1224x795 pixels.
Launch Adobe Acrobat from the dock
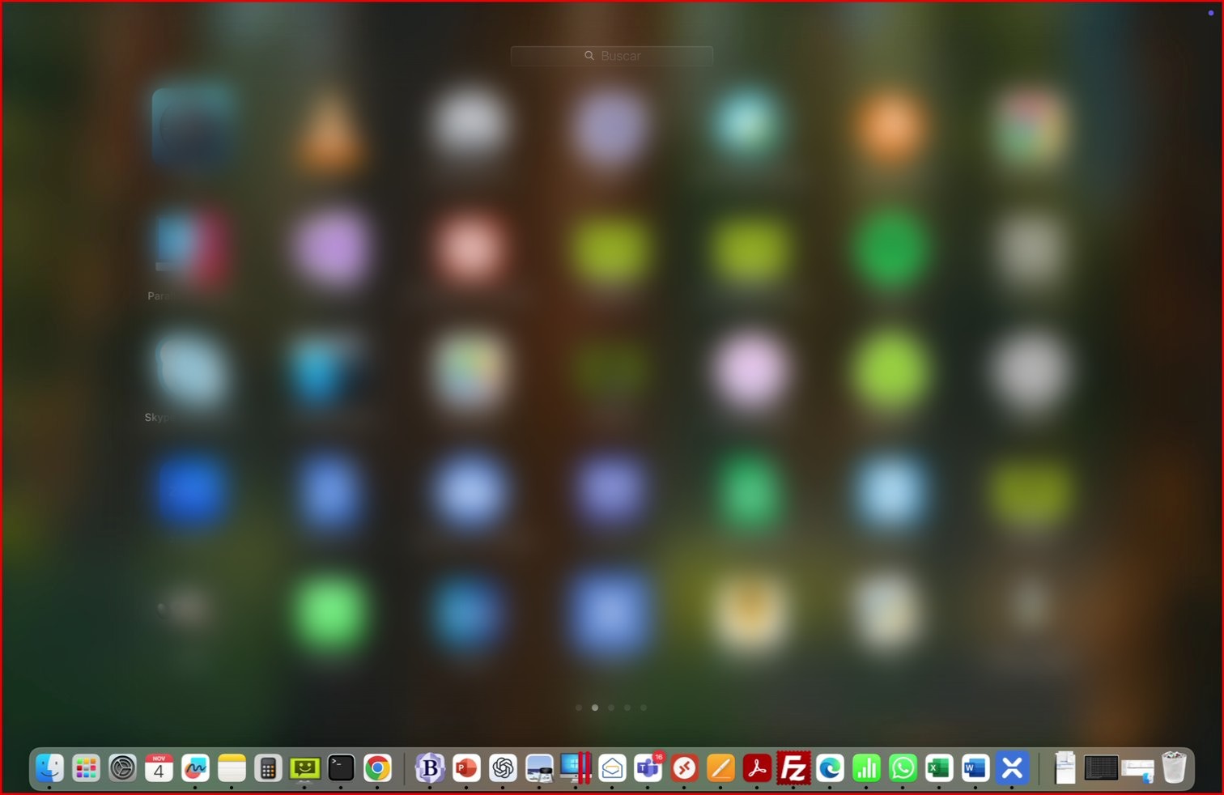[x=757, y=767]
